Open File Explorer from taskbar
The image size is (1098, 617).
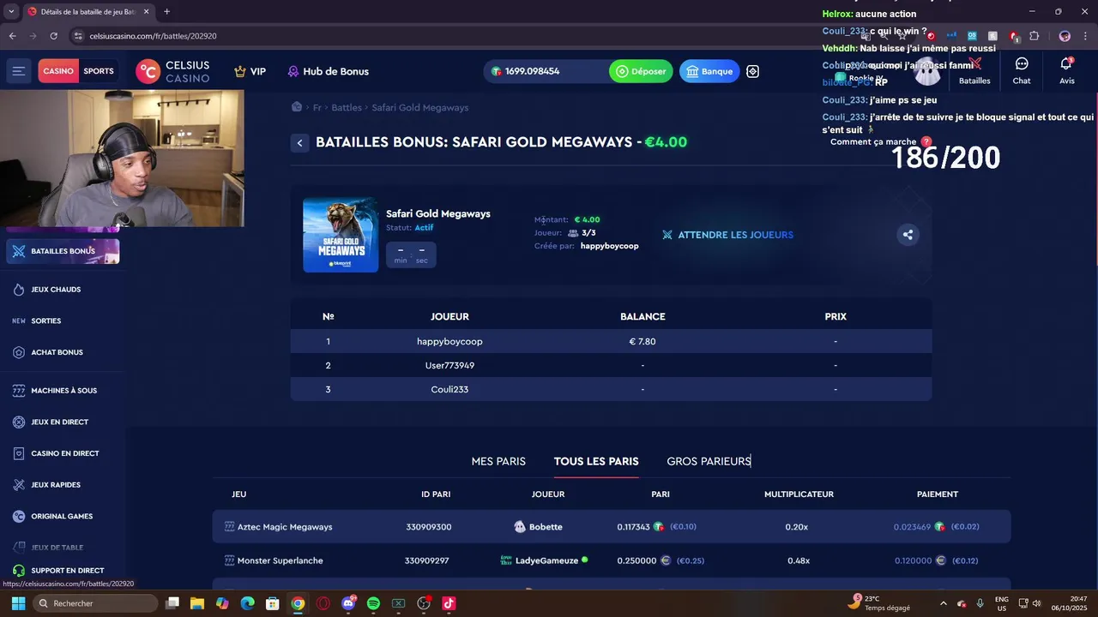pyautogui.click(x=197, y=603)
